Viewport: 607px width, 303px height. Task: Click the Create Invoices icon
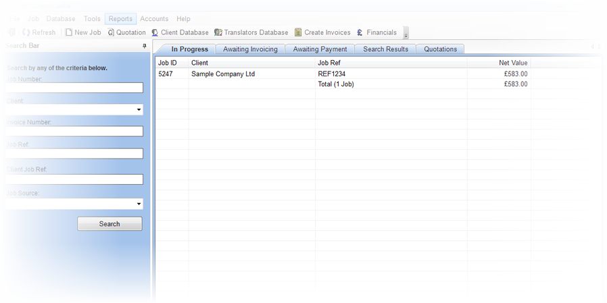(298, 32)
